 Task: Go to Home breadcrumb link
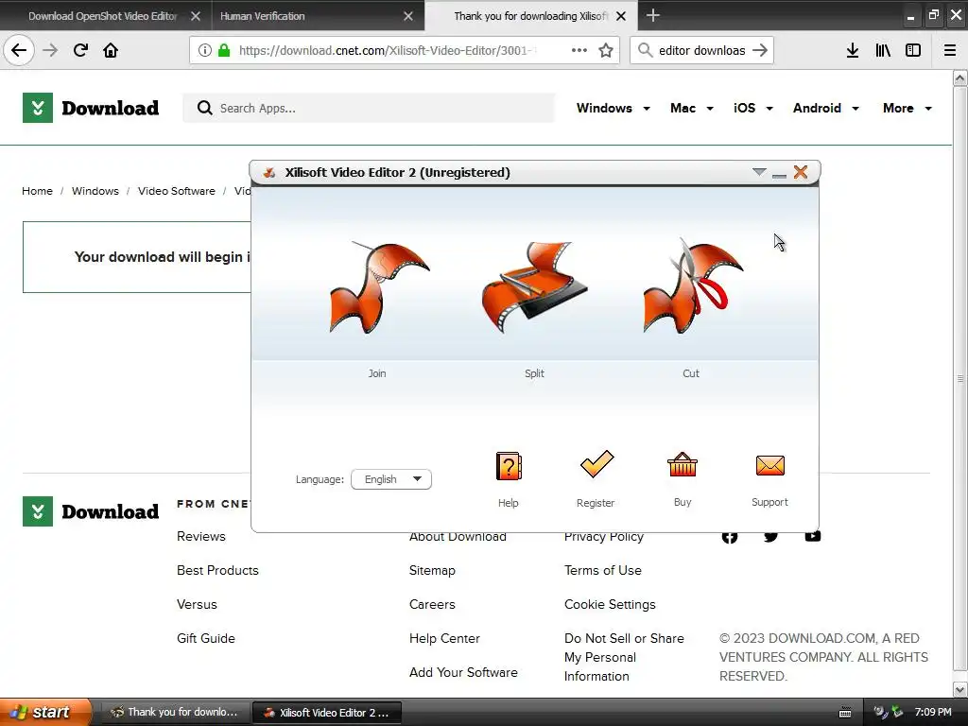(37, 191)
